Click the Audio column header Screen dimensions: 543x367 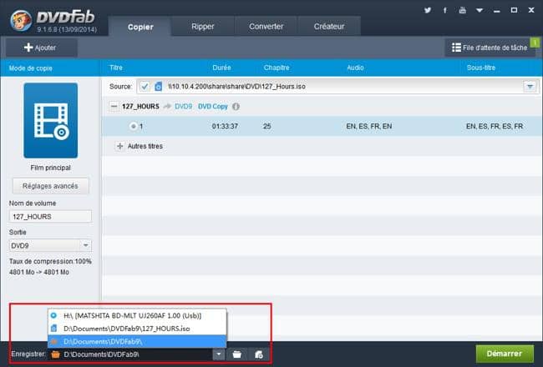tap(355, 68)
